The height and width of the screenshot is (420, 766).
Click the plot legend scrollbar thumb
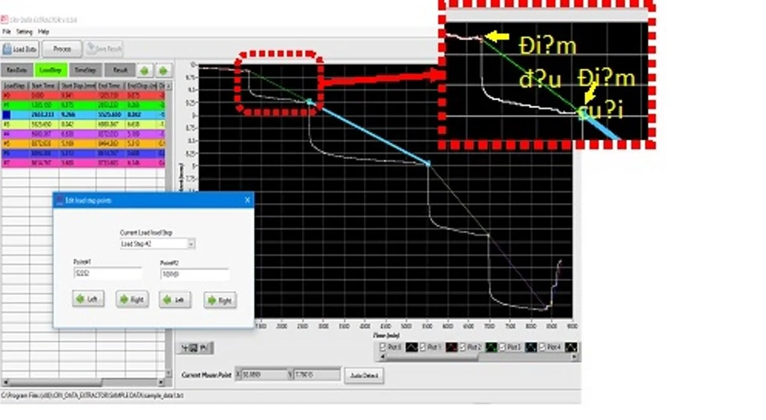(x=432, y=357)
